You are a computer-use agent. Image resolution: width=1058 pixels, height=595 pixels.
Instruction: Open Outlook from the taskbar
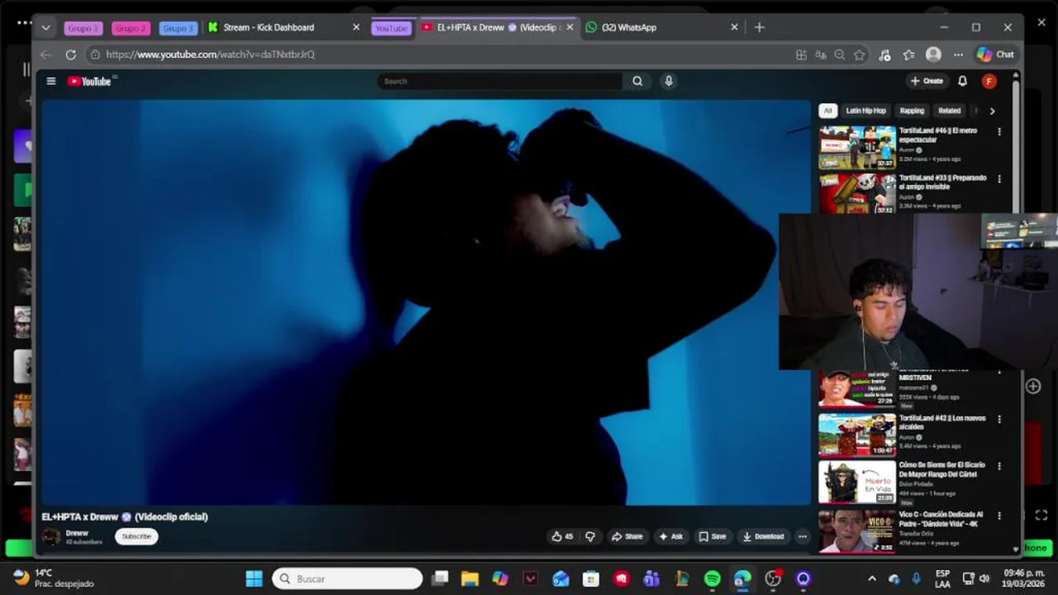click(560, 578)
